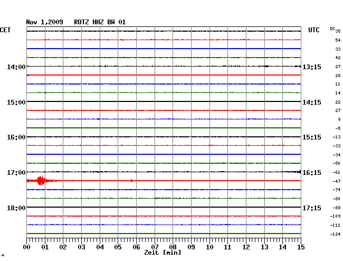Select DC value "-80"

pyautogui.click(x=337, y=199)
